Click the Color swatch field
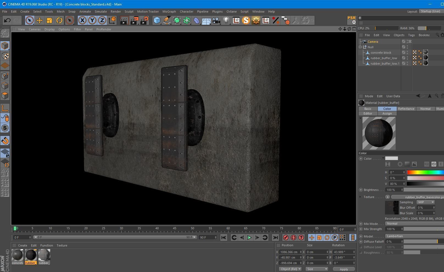 tap(392, 158)
